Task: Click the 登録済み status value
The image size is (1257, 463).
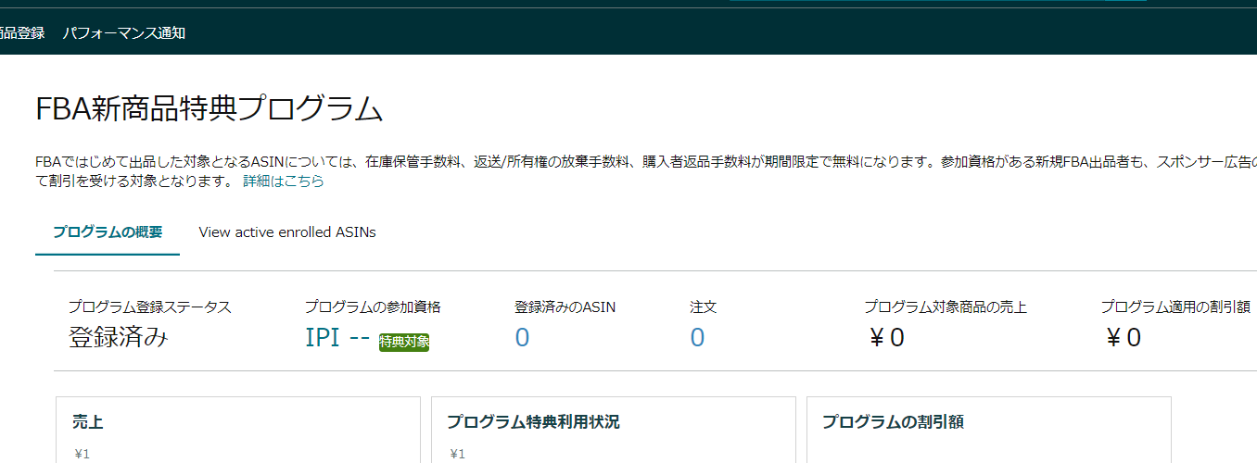Action: (x=119, y=338)
